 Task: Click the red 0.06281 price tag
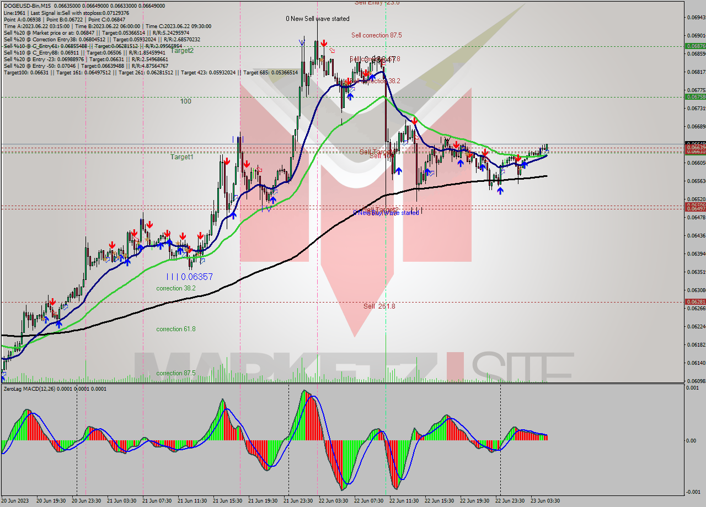click(694, 302)
